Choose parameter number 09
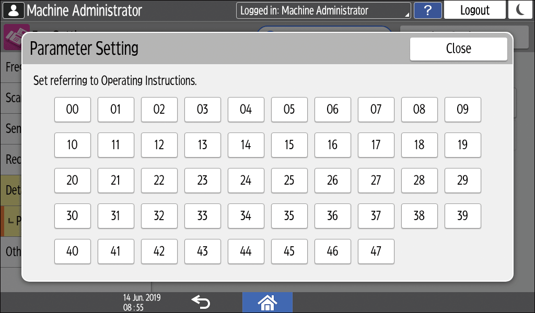The width and height of the screenshot is (535, 313). point(462,110)
